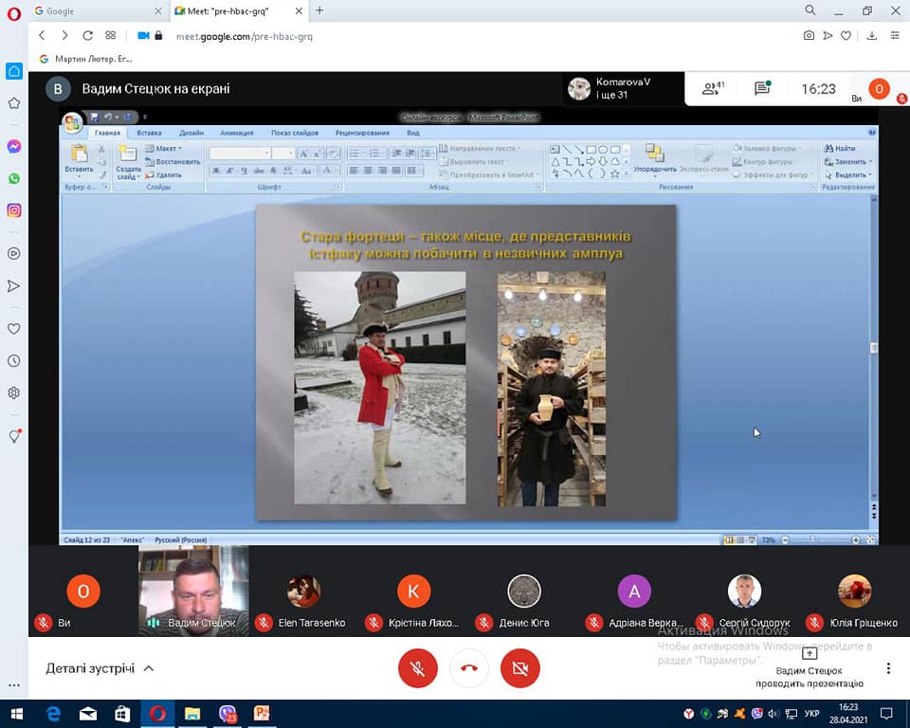This screenshot has width=910, height=728.
Task: Open the УКР language switcher in taskbar
Action: 811,713
